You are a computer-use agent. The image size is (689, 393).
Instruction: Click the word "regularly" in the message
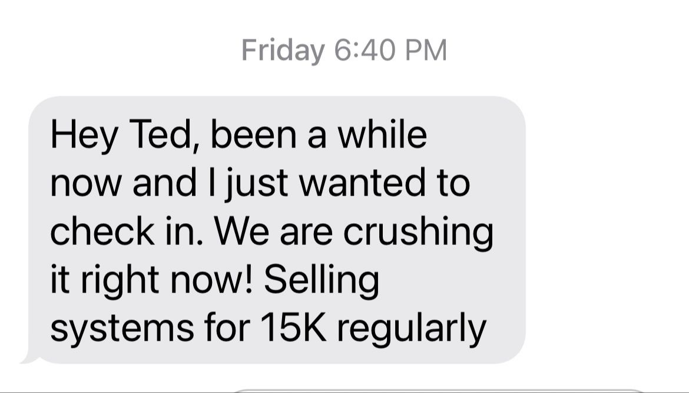(412, 328)
